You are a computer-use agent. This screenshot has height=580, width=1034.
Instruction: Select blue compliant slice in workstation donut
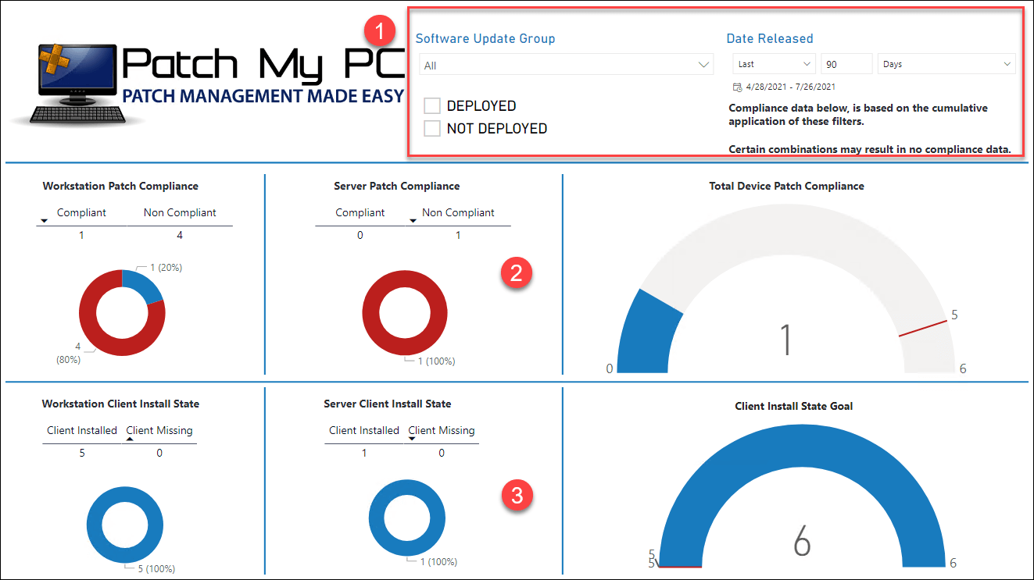click(144, 285)
